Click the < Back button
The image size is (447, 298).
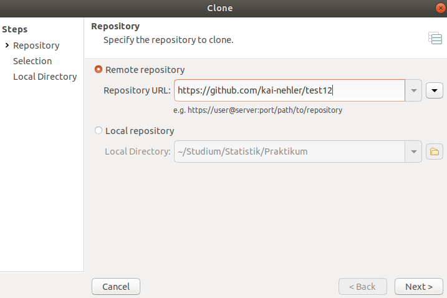(x=363, y=286)
